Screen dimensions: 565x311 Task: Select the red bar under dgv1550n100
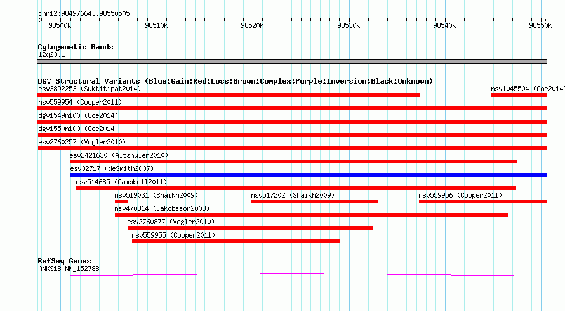coord(292,135)
